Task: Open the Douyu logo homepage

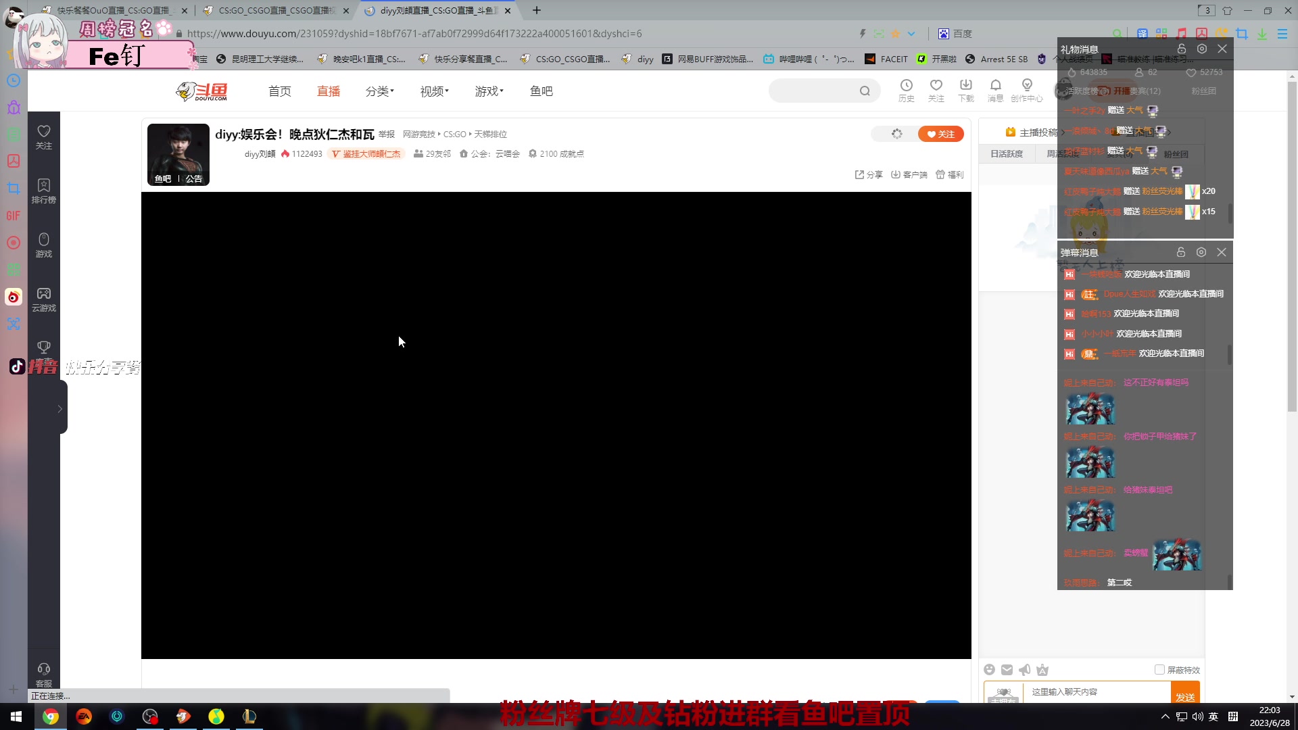Action: [201, 91]
